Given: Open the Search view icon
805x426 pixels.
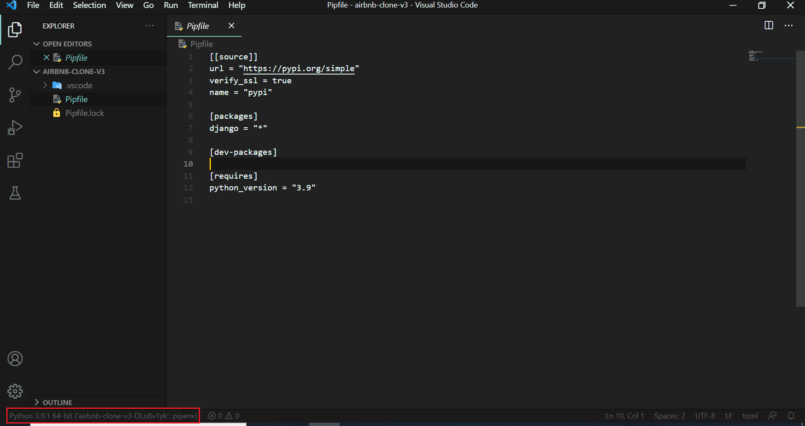Looking at the screenshot, I should (15, 62).
